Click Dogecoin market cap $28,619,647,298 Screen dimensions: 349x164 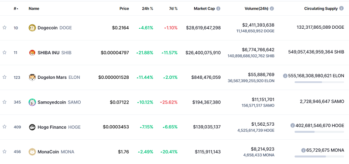(203, 28)
